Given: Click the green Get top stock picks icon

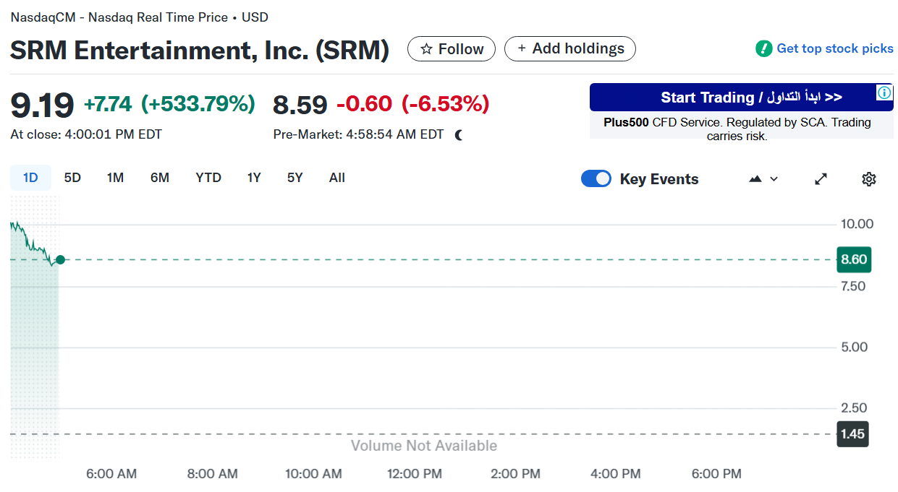Looking at the screenshot, I should click(763, 48).
